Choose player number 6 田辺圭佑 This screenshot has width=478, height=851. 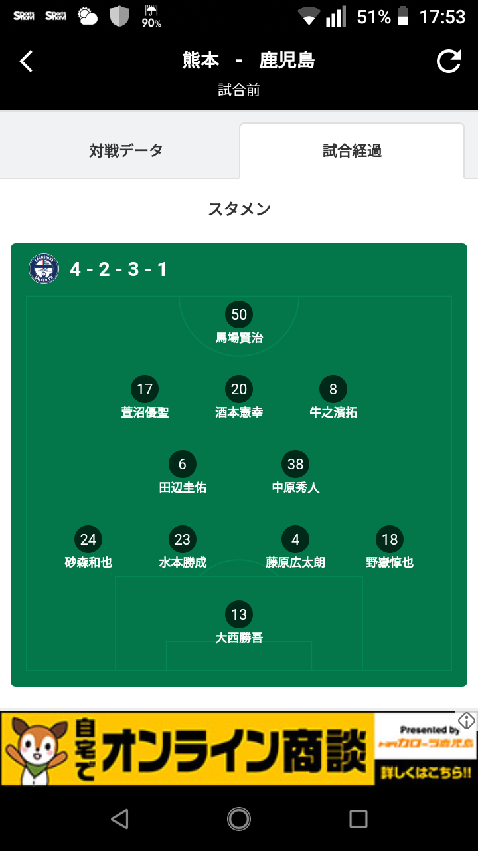coord(183,473)
